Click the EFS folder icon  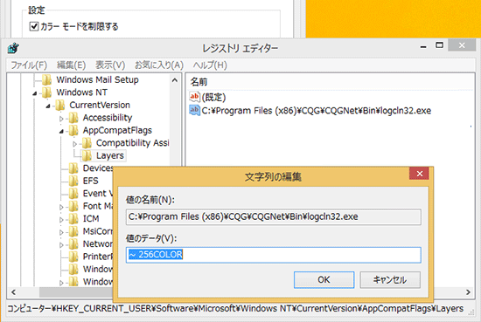point(73,181)
